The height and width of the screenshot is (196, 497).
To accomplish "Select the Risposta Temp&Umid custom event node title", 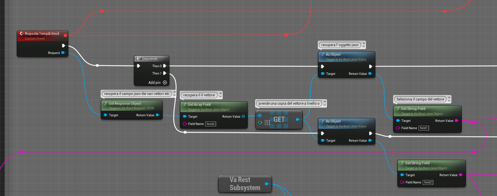I will [42, 33].
